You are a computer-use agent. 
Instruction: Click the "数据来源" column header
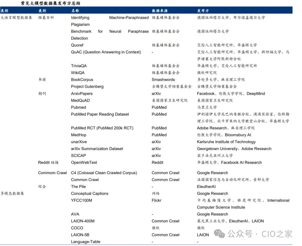pyautogui.click(x=160, y=11)
